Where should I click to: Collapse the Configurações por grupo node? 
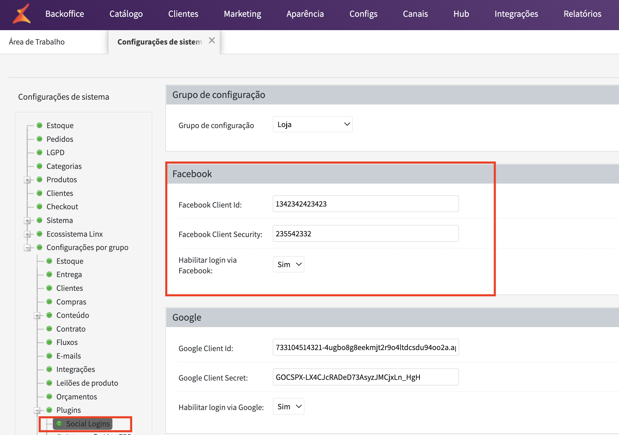coord(27,248)
